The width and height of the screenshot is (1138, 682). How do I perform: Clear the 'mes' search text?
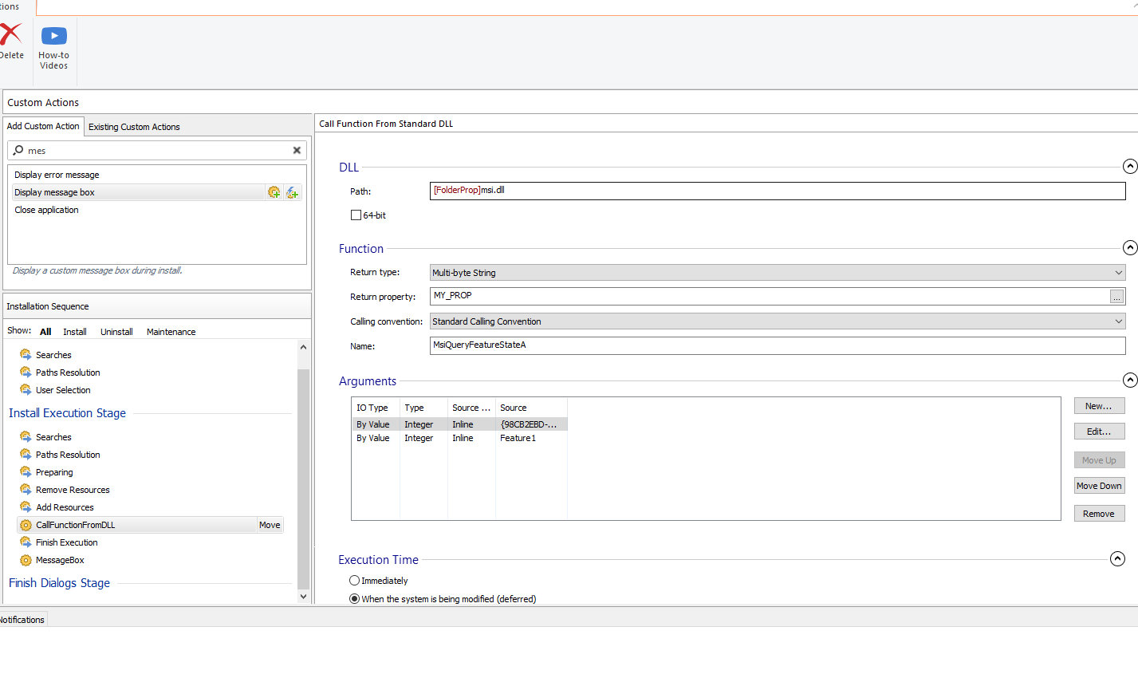(x=297, y=150)
